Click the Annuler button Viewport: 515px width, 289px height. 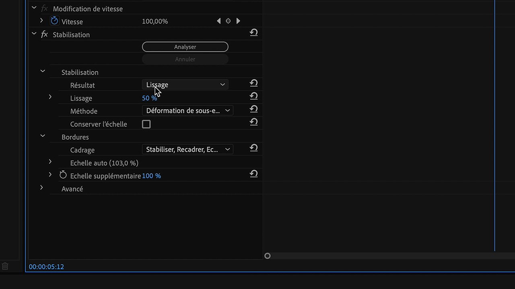pos(185,59)
